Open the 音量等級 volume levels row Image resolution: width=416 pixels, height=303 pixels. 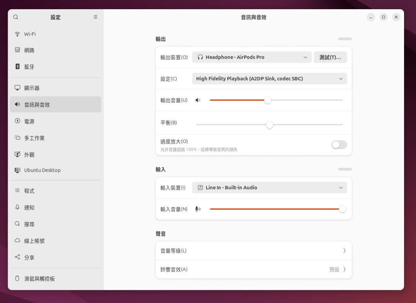(254, 251)
